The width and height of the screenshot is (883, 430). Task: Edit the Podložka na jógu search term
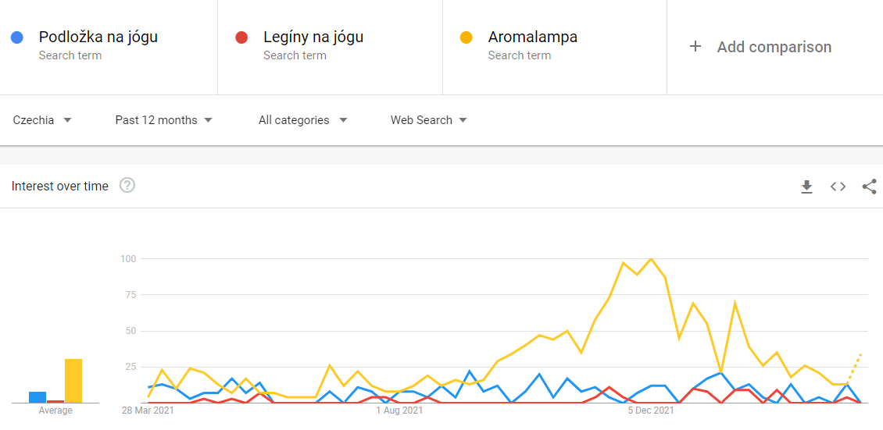click(x=98, y=37)
